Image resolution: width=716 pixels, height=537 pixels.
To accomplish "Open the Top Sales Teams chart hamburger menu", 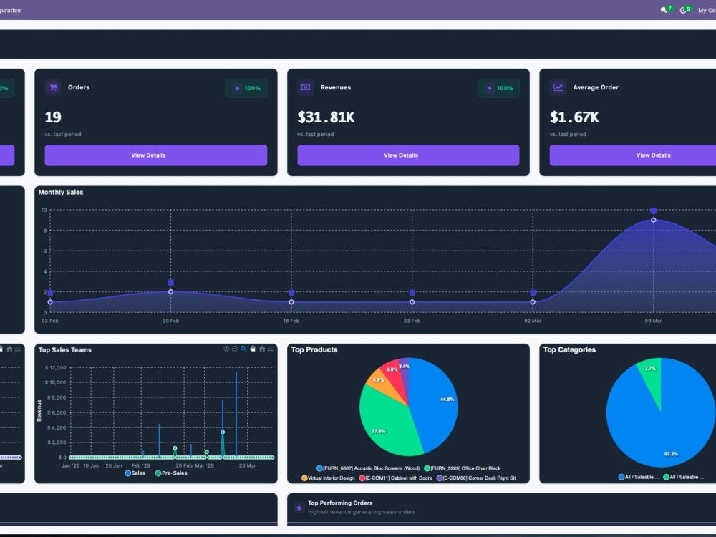I will tap(271, 349).
